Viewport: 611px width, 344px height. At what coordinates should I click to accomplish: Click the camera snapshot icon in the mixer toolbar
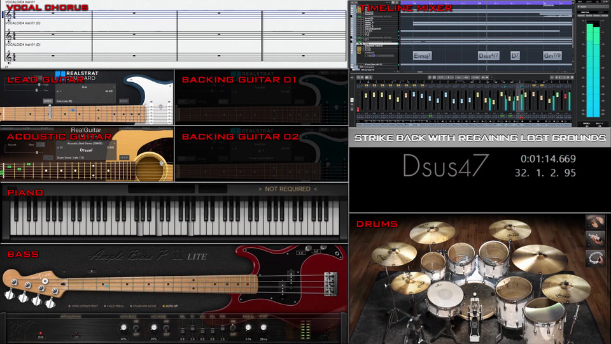[x=367, y=77]
